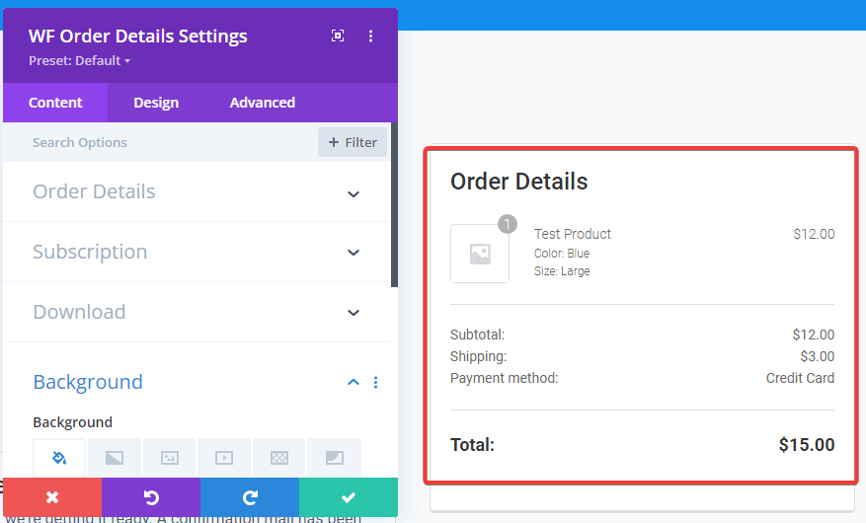Image resolution: width=866 pixels, height=523 pixels.
Task: Click the Shipping: label
Action: point(478,356)
